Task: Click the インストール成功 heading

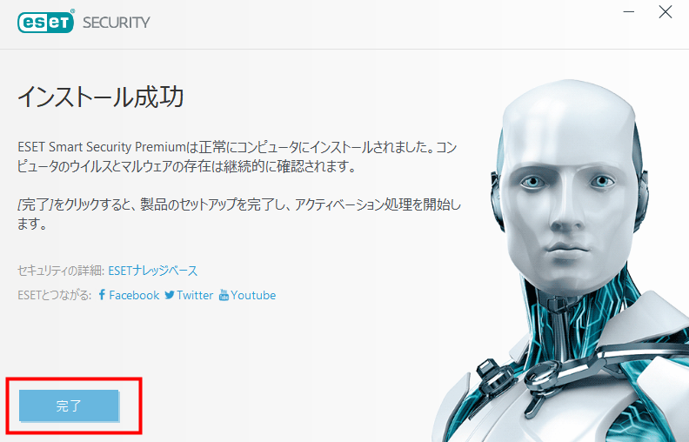Action: (x=101, y=97)
